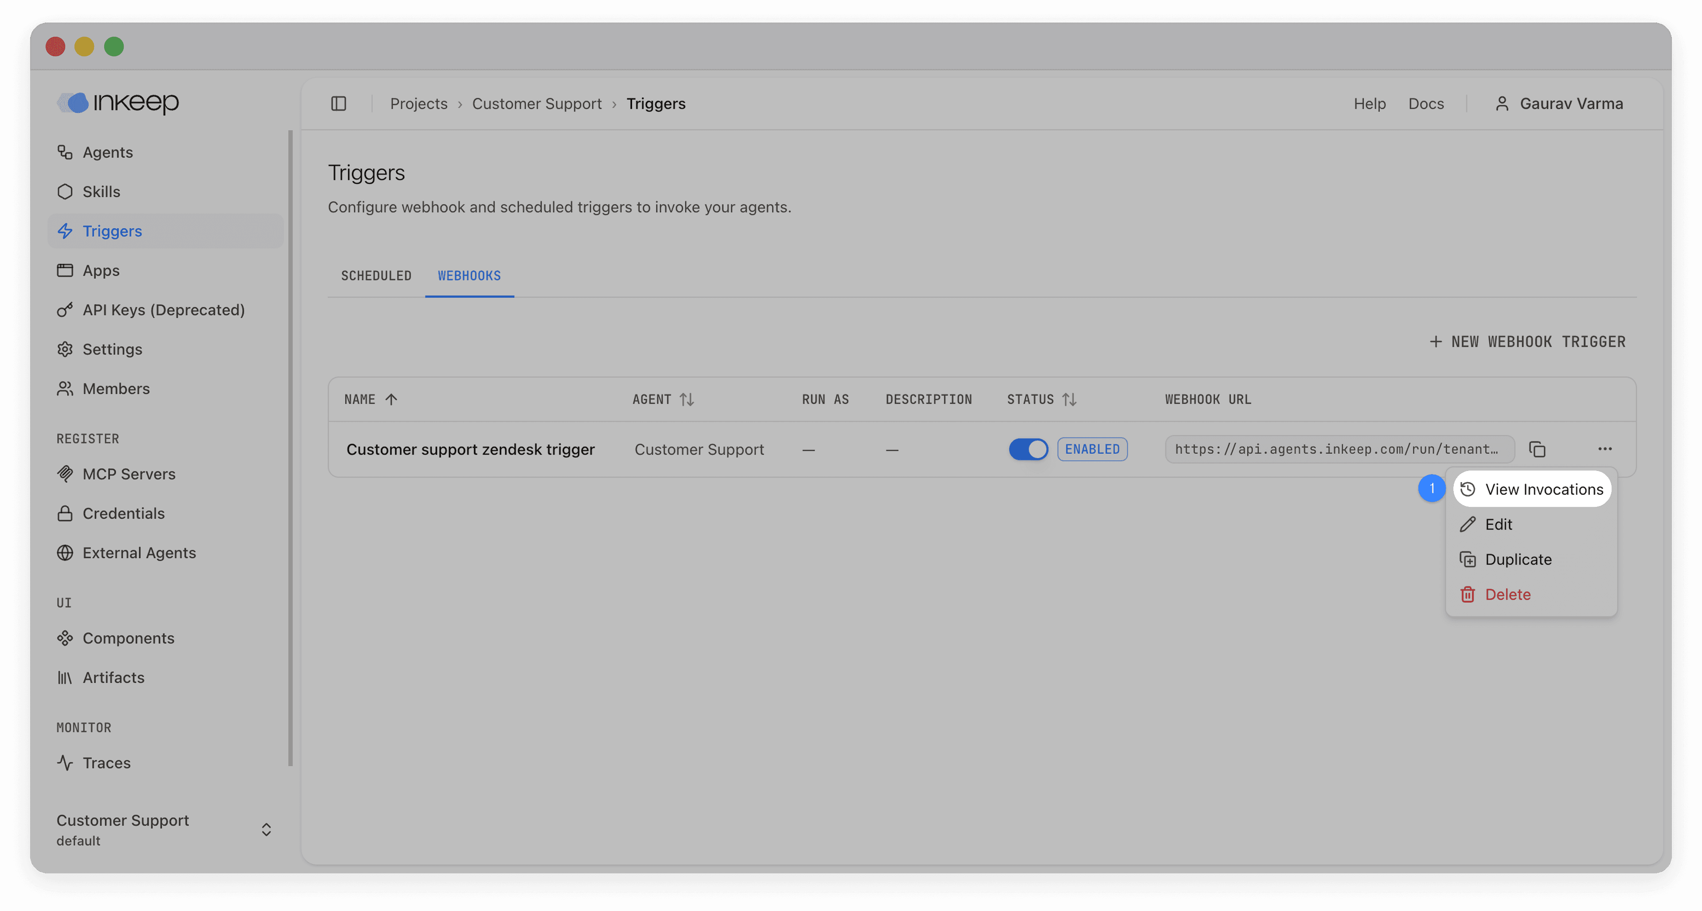Expand the Customer Support project switcher
Image resolution: width=1702 pixels, height=911 pixels.
(x=165, y=830)
